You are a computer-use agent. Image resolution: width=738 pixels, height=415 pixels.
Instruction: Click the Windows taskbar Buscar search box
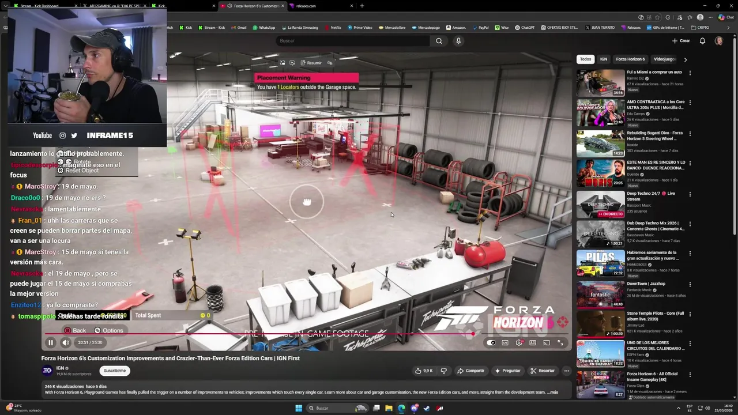pos(337,408)
